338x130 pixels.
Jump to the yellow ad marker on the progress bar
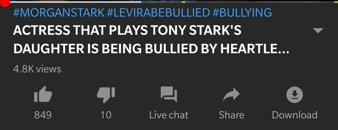click(183, 2)
